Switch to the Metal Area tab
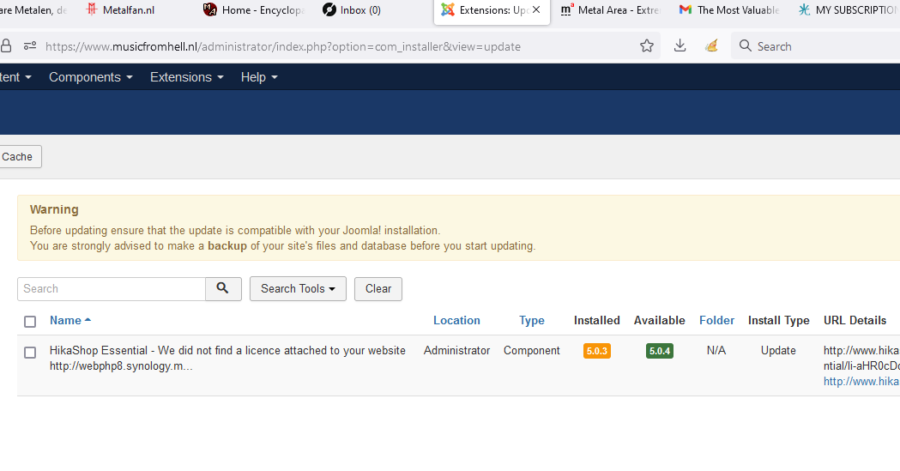This screenshot has width=900, height=471. [x=610, y=9]
